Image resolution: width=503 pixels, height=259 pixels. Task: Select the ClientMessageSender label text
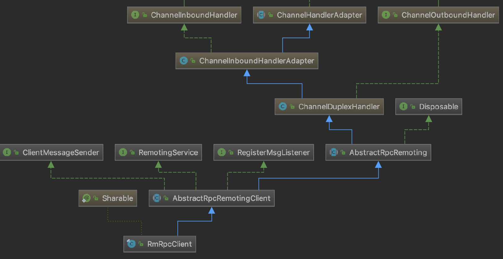click(61, 152)
